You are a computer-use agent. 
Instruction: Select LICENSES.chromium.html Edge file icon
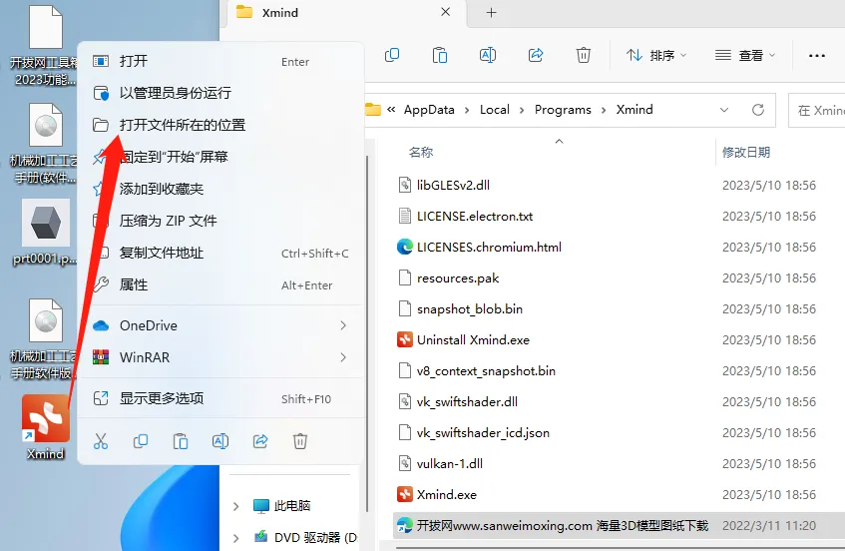(405, 247)
